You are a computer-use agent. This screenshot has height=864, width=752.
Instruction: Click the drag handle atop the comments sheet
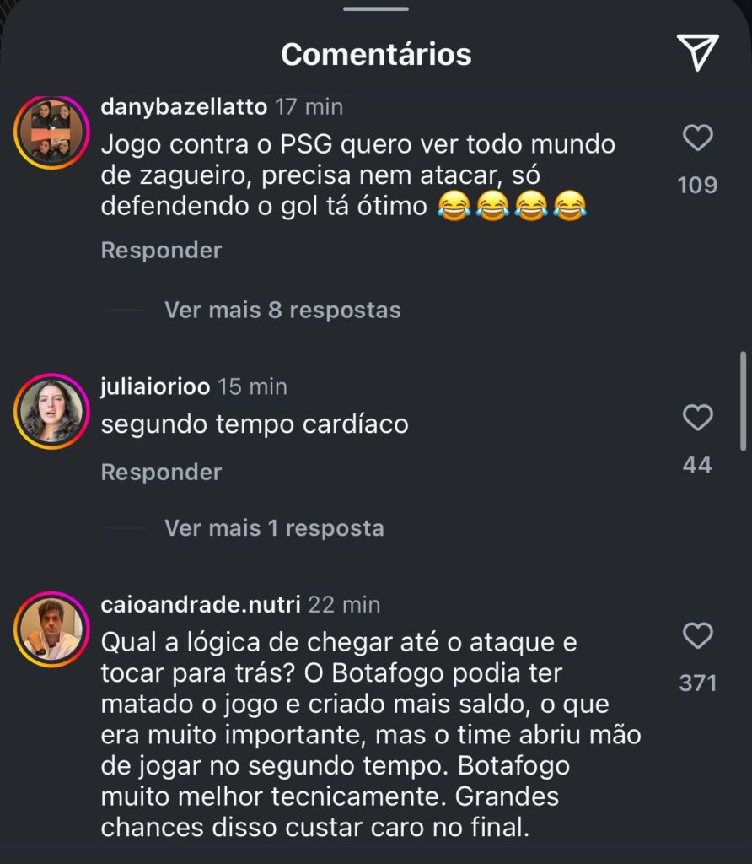coord(376,9)
